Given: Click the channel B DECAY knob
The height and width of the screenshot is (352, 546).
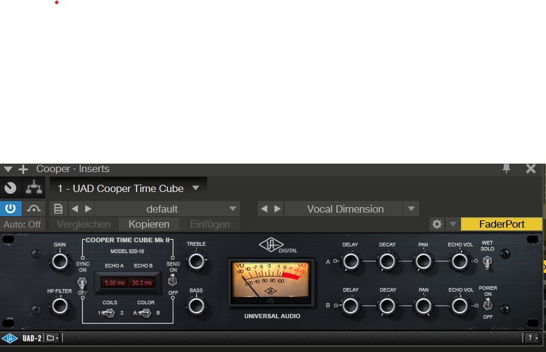Looking at the screenshot, I should [387, 306].
